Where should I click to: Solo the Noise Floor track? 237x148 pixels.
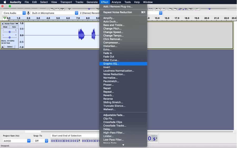[x=14, y=27]
